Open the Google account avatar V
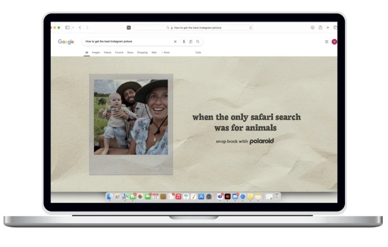 334,42
